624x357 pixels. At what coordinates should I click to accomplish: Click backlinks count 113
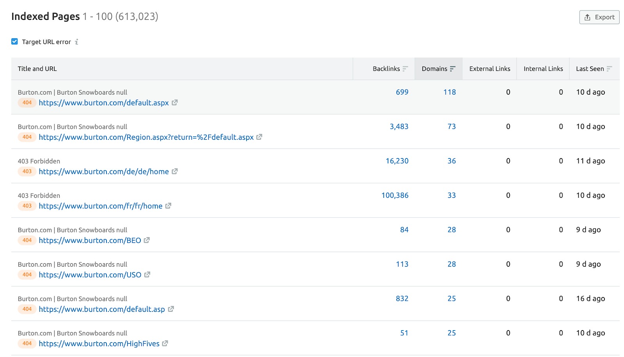(x=402, y=264)
